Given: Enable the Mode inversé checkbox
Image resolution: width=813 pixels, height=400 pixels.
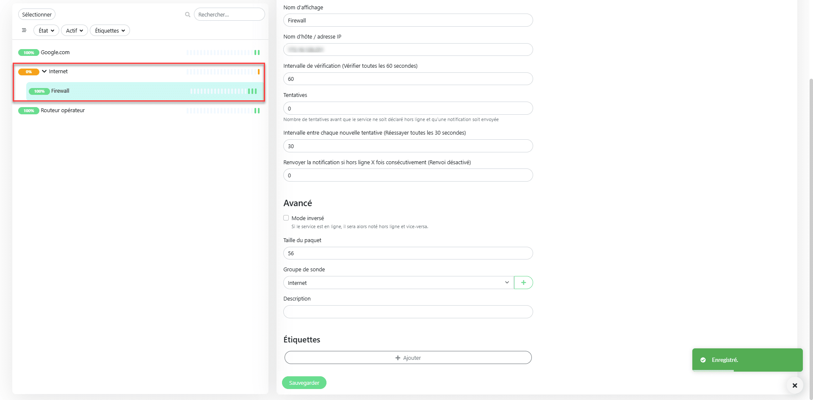Looking at the screenshot, I should pyautogui.click(x=286, y=218).
